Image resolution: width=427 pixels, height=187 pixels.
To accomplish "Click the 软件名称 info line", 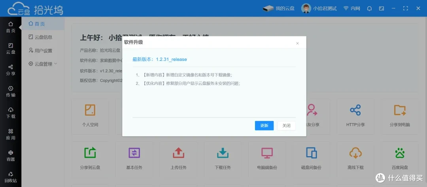I will 101,60.
